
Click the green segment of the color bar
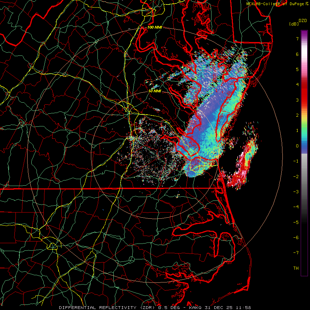304,126
